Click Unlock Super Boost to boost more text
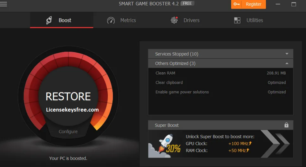Viewport: 306px width, 167px height. coord(220,137)
